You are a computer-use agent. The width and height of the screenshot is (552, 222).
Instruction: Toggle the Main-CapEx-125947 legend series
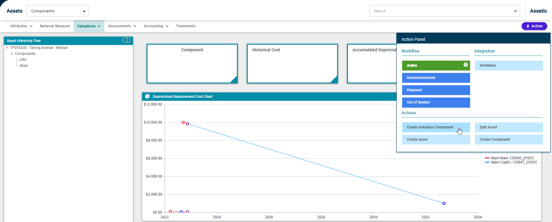tap(513, 162)
